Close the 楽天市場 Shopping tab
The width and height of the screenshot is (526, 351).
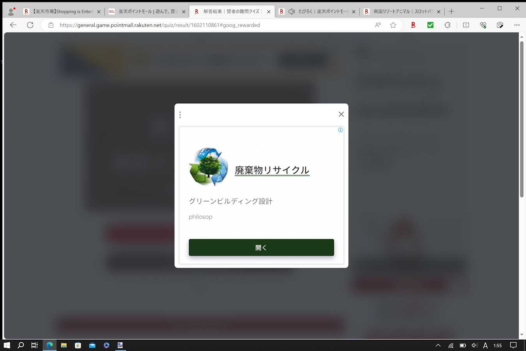point(99,12)
